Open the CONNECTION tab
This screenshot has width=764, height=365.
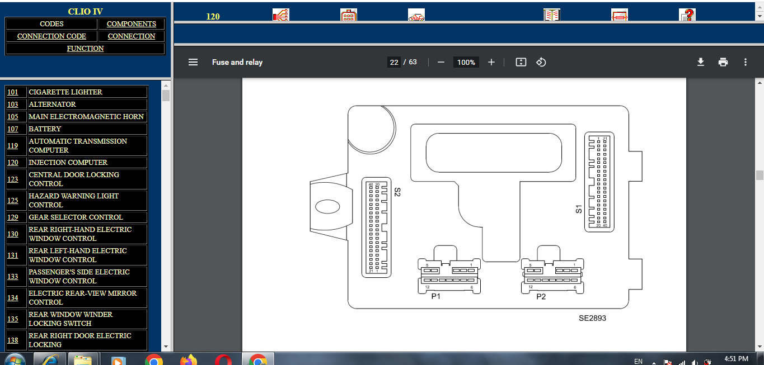click(x=132, y=36)
